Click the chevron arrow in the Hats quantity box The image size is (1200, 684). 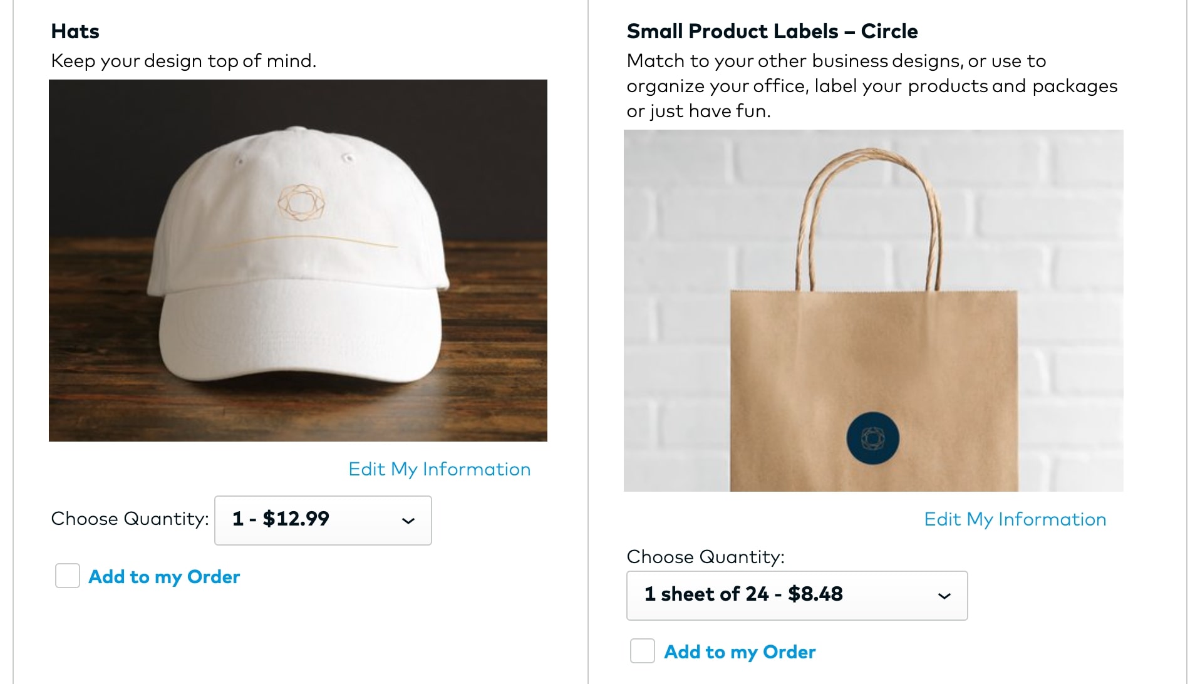(408, 521)
